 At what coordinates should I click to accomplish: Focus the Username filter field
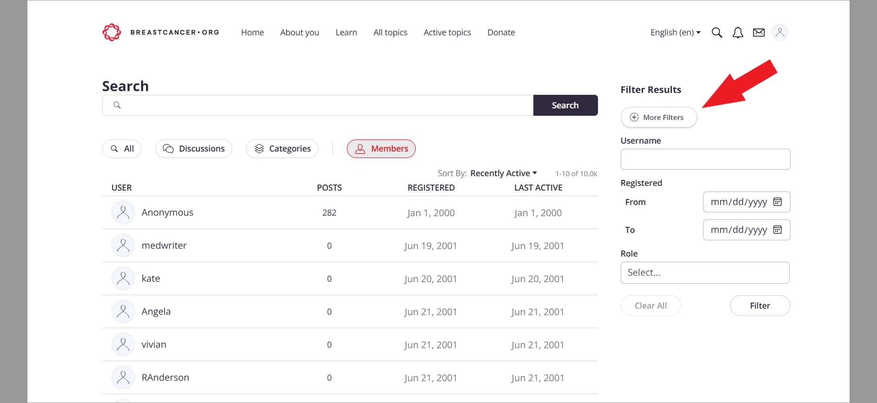click(x=705, y=159)
